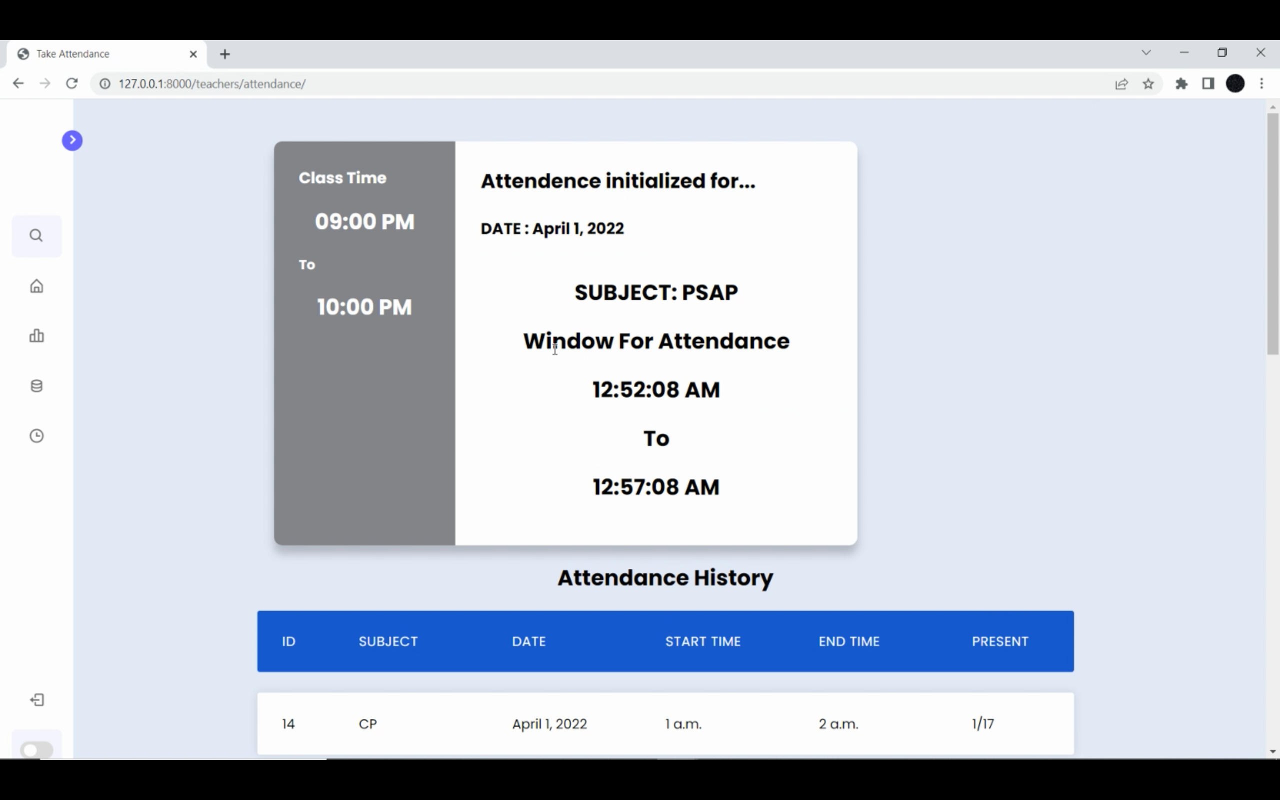Click the 1/17 present count cell

(983, 724)
